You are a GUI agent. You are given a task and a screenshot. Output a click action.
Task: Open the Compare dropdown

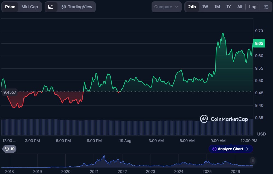(x=166, y=7)
